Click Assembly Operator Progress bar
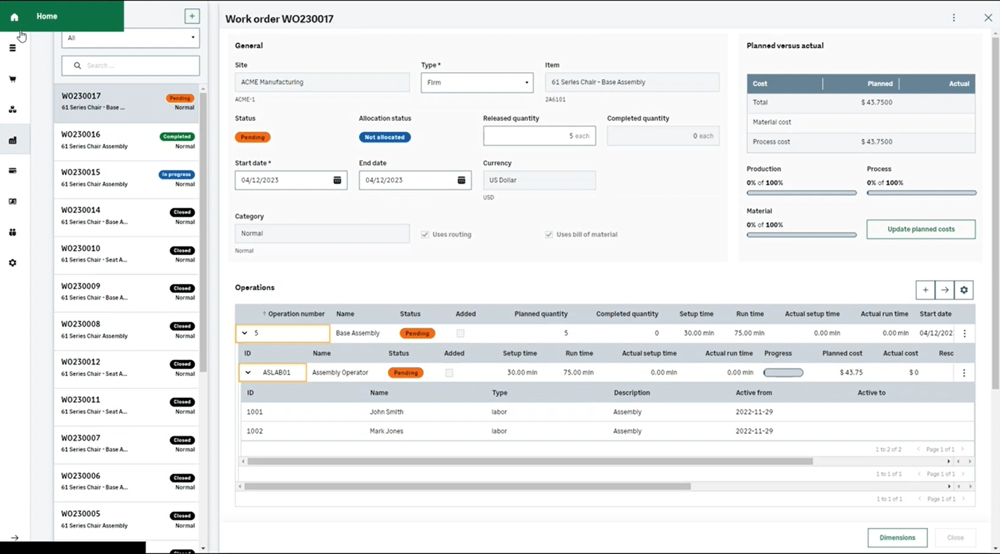The image size is (1000, 554). point(783,372)
